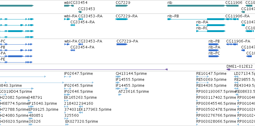255x126 pixels.
Task: Select the rib-PA protein bar
Action: 214,50
